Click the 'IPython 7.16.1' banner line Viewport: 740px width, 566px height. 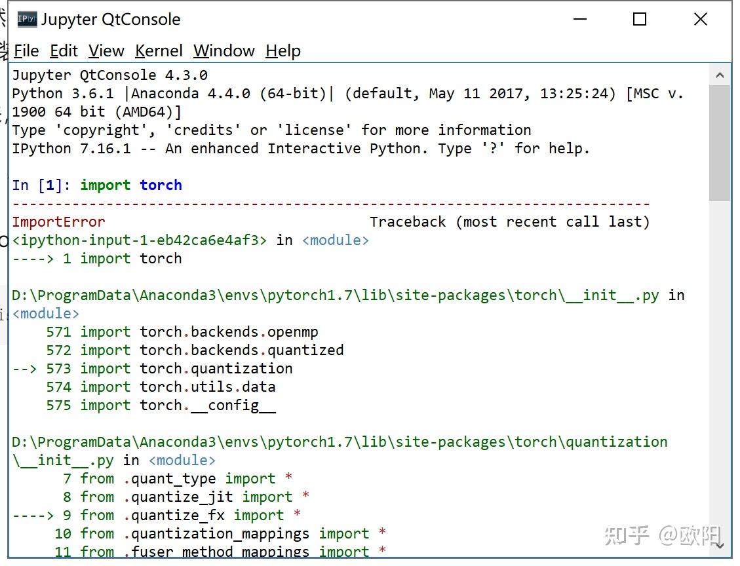coord(301,149)
